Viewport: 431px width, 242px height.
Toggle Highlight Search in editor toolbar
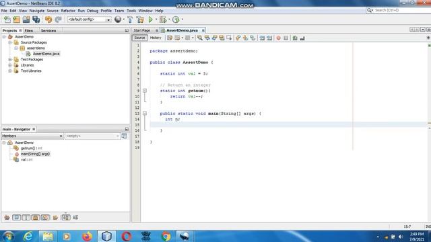tap(222, 38)
